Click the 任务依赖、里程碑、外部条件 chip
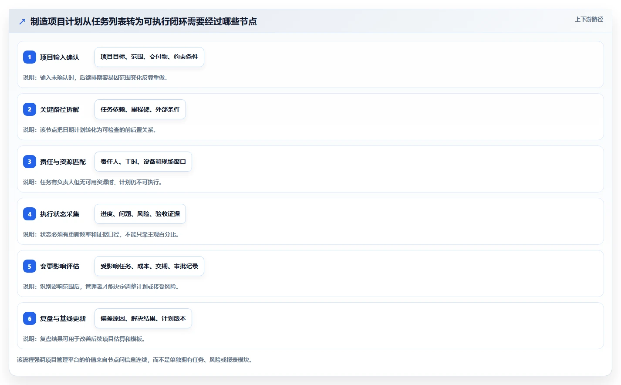Viewport: 621px width, 385px height. 140,109
